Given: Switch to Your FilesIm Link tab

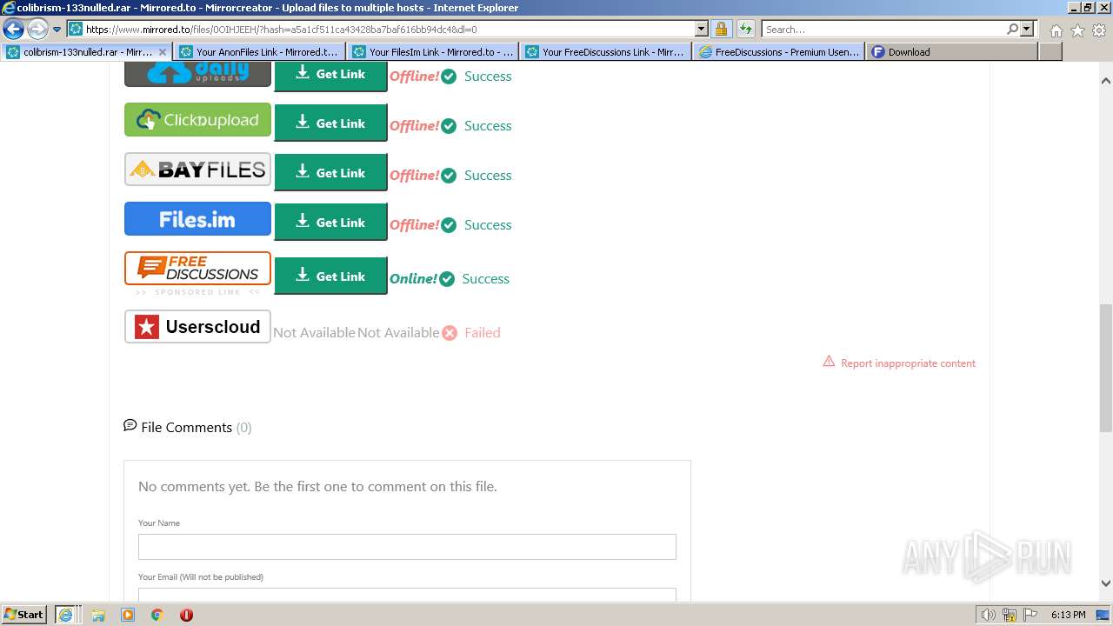Looking at the screenshot, I should point(432,52).
